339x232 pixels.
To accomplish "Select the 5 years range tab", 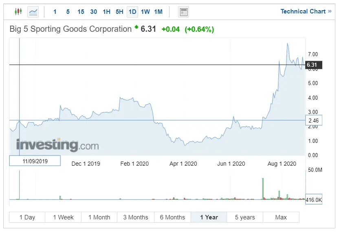I will tap(245, 217).
